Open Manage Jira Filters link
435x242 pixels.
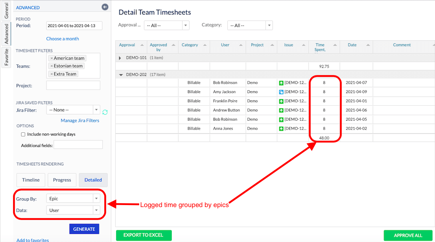point(80,121)
